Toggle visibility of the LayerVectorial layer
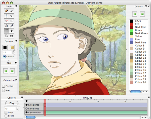151x119 pixels. click(26, 112)
